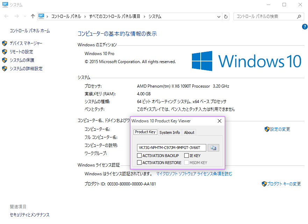Screen dimensions: 308x224
Task: Open the recent locations dropdown arrow
Action: click(25, 16)
